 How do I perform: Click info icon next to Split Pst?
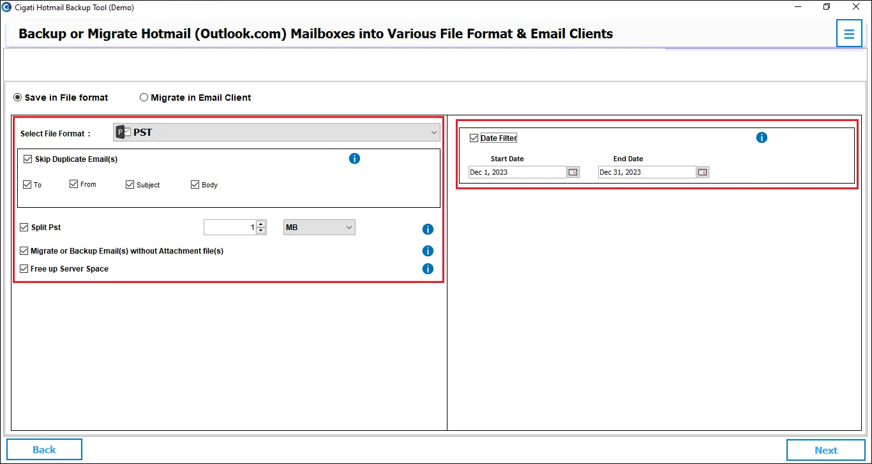tap(428, 229)
